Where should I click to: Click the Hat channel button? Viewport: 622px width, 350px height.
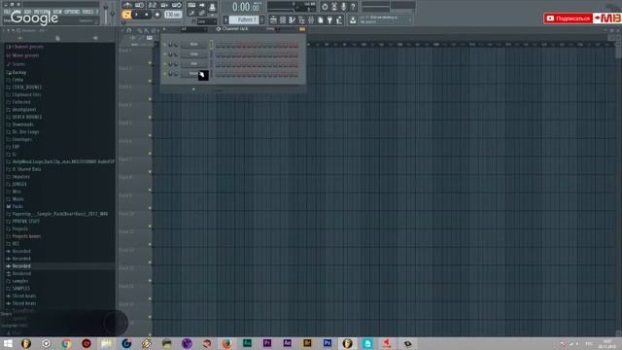click(193, 63)
